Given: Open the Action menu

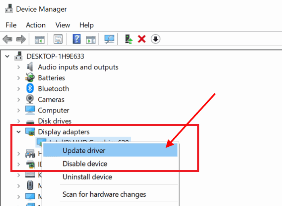Looking at the screenshot, I should tap(35, 25).
